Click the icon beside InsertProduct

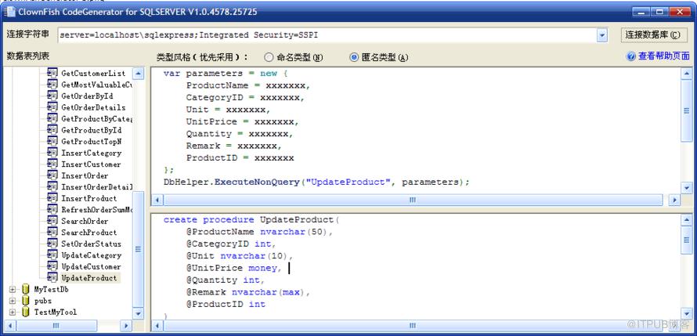(52, 198)
